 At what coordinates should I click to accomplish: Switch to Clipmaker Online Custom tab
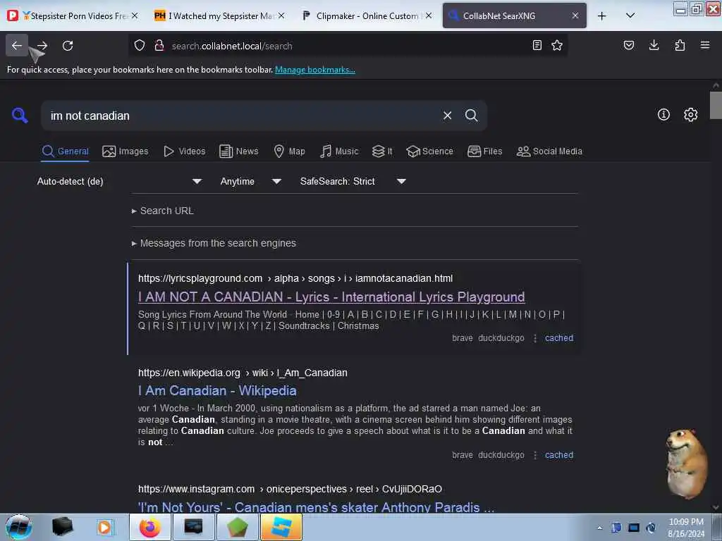pyautogui.click(x=367, y=15)
